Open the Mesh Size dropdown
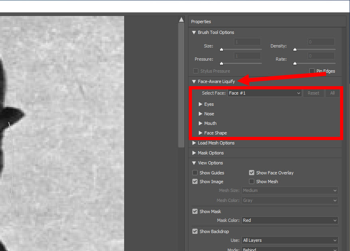Viewport: 350px width, 251px height. 290,190
